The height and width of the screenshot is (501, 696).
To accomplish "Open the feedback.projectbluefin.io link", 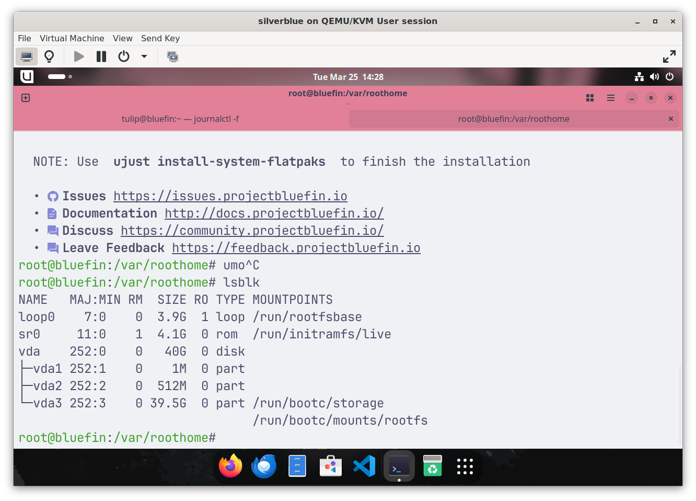I will [x=296, y=248].
